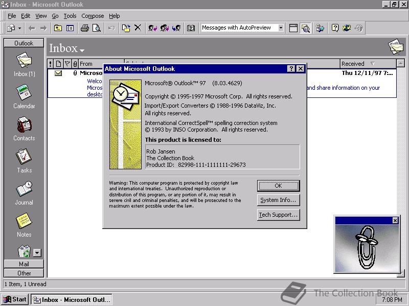Click the Clippy Office Assistant character
The image size is (409, 306).
[x=366, y=247]
